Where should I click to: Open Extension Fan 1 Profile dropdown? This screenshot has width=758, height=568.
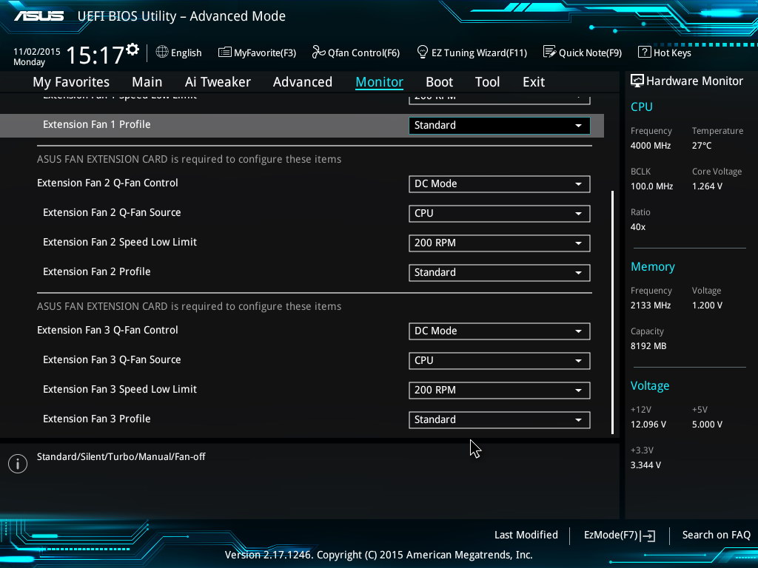coord(499,126)
